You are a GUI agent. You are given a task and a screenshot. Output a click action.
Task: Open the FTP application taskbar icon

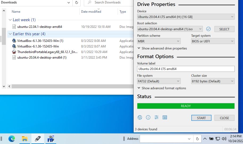click(51, 139)
